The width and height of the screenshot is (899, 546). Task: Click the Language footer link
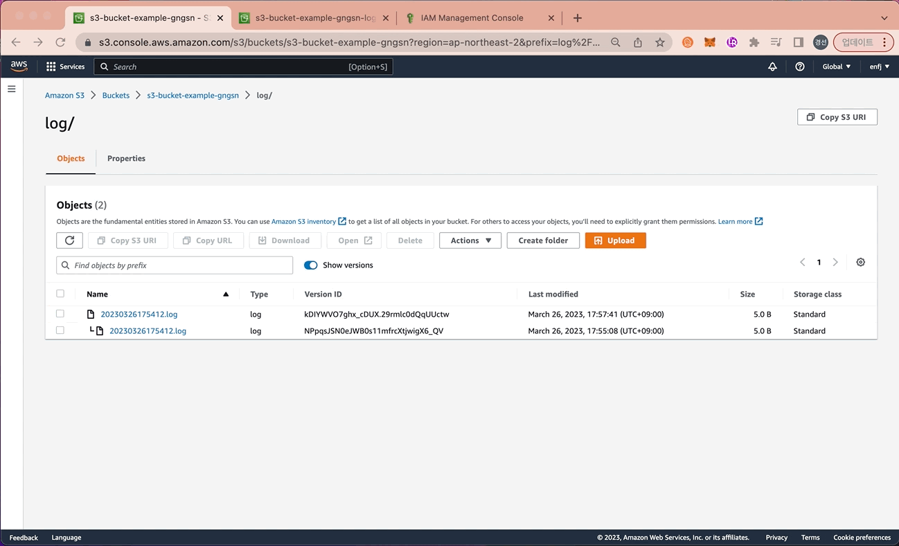(x=66, y=538)
